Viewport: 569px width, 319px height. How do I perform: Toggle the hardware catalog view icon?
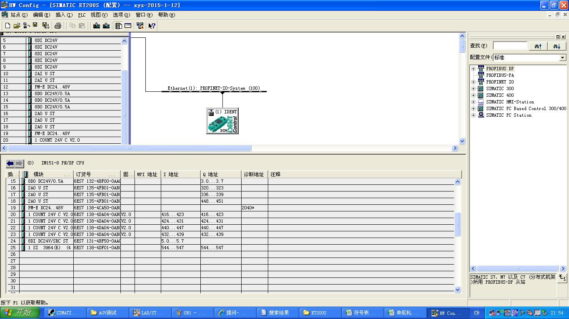click(x=119, y=26)
